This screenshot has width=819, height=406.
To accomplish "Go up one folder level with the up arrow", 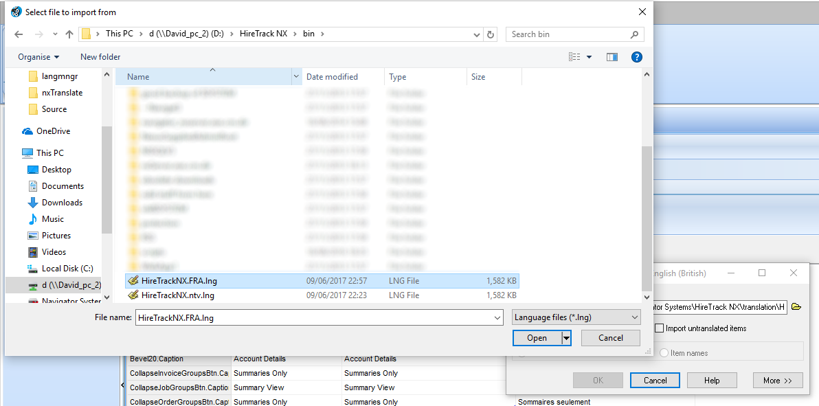I will point(69,34).
